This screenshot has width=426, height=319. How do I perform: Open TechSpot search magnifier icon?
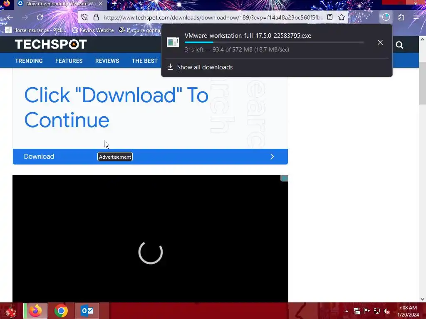point(399,45)
